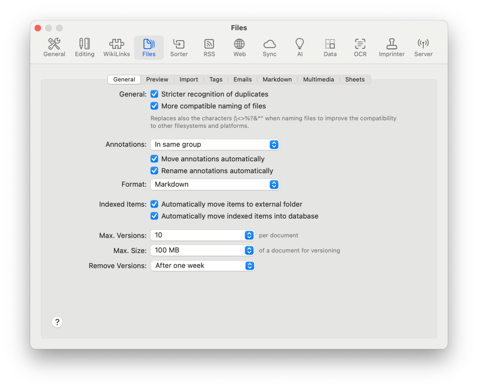Open the Multimedia tab
Screen dimensions: 478x389
point(318,80)
